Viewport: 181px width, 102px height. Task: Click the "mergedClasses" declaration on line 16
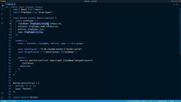click(x=32, y=52)
